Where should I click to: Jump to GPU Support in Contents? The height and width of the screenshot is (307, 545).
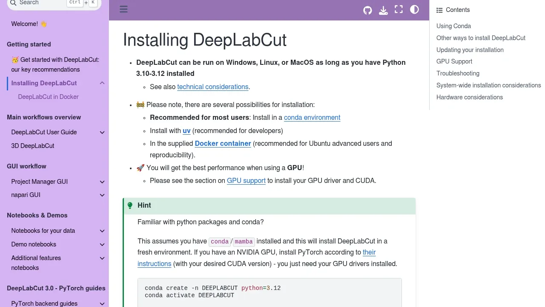point(454,61)
